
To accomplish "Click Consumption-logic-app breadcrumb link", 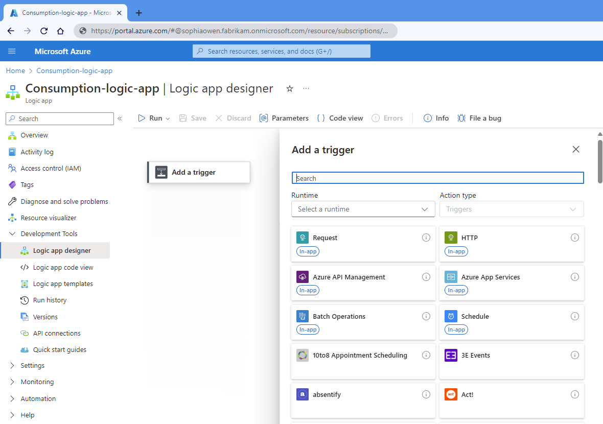I will click(x=74, y=70).
